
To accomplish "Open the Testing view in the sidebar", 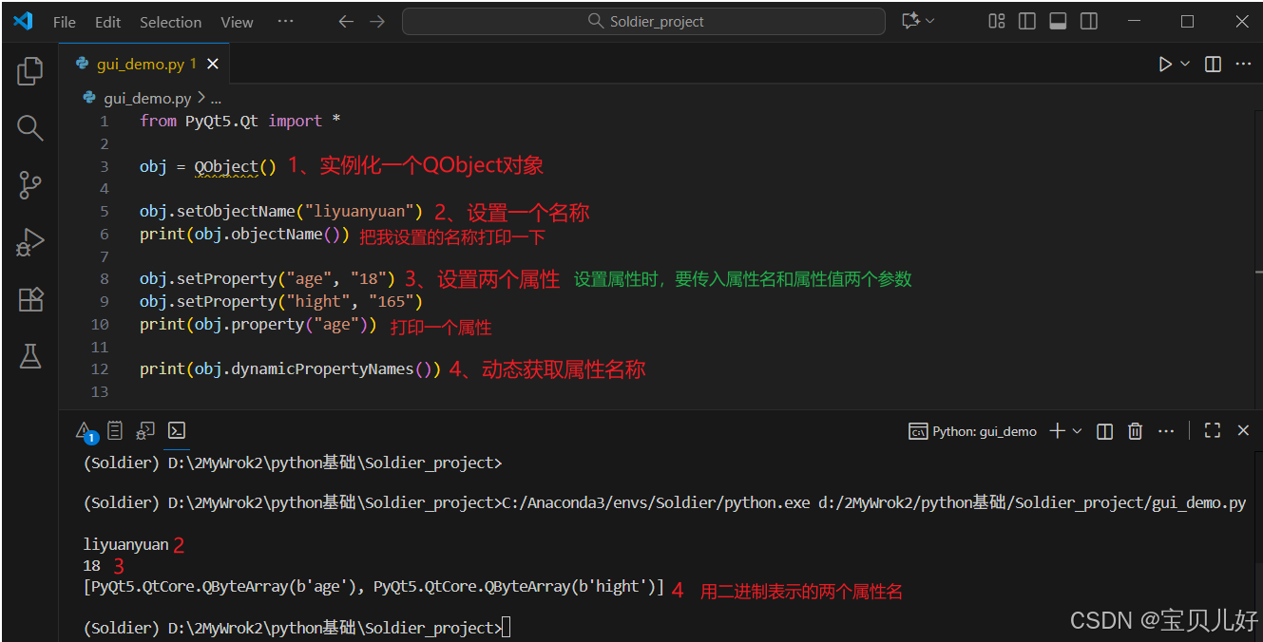I will coord(29,356).
